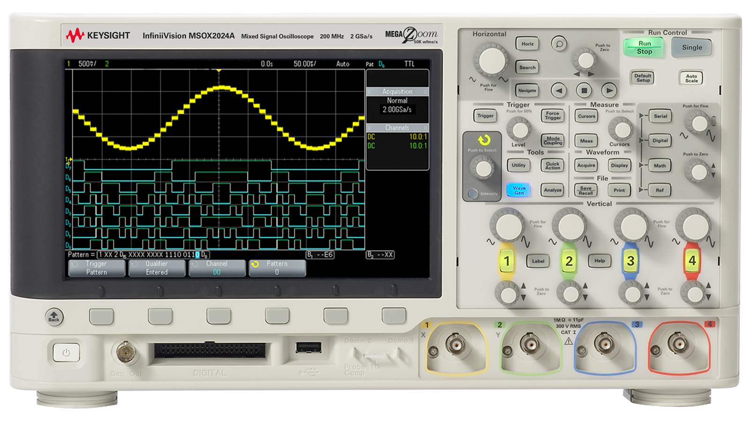
Task: Open the Utility tools menu
Action: (x=518, y=165)
